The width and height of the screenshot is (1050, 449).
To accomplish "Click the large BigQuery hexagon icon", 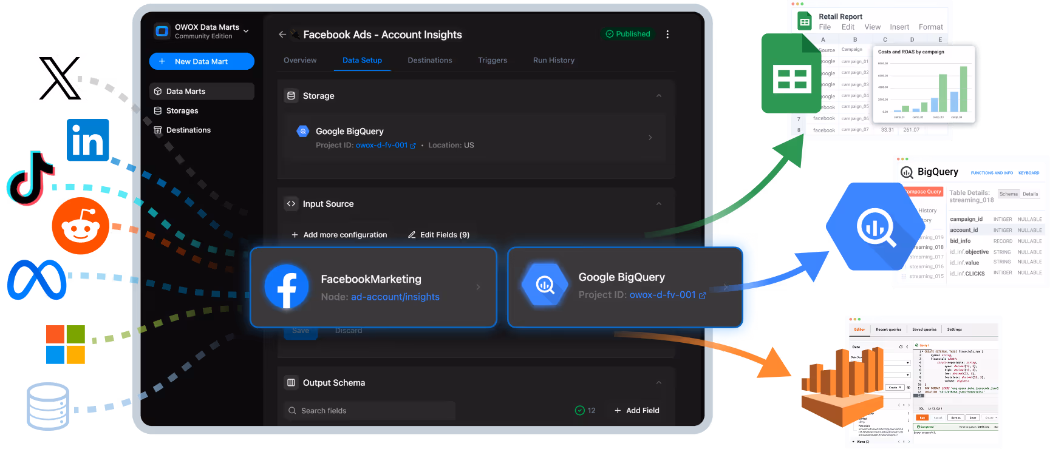I will click(x=875, y=226).
